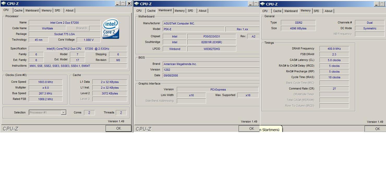
Task: Click the Package value 'Socket 775 LGA'
Action: click(64, 34)
